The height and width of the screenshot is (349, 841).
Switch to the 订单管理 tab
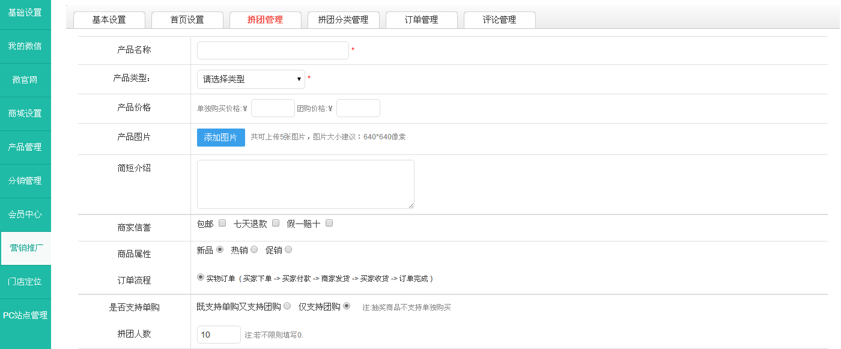coord(421,20)
